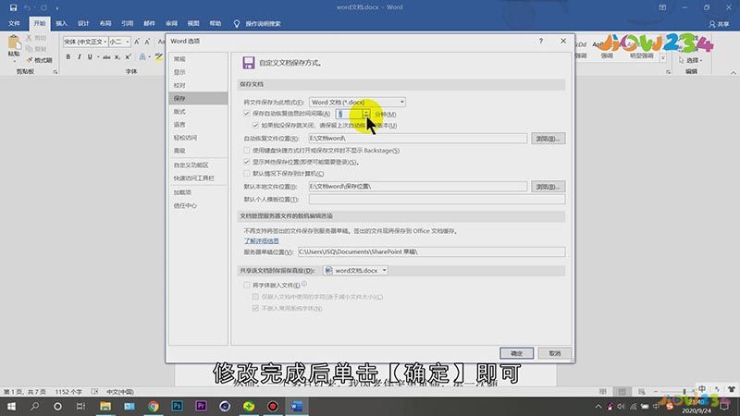The width and height of the screenshot is (740, 416).
Task: Select 显示 in Word Options sidebar
Action: [x=198, y=72]
